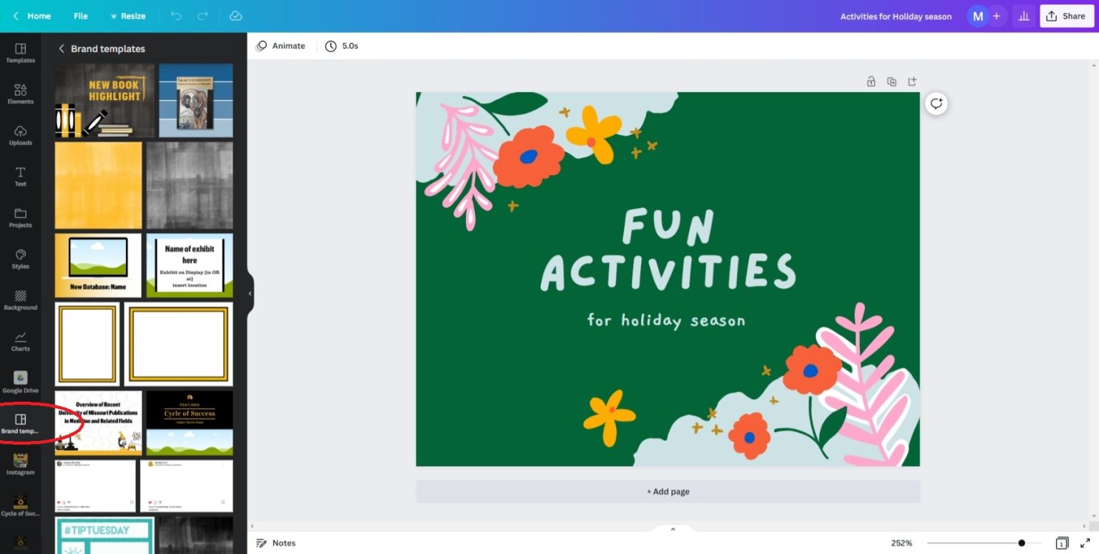Image resolution: width=1099 pixels, height=554 pixels.
Task: Open the Styles panel
Action: pyautogui.click(x=20, y=258)
